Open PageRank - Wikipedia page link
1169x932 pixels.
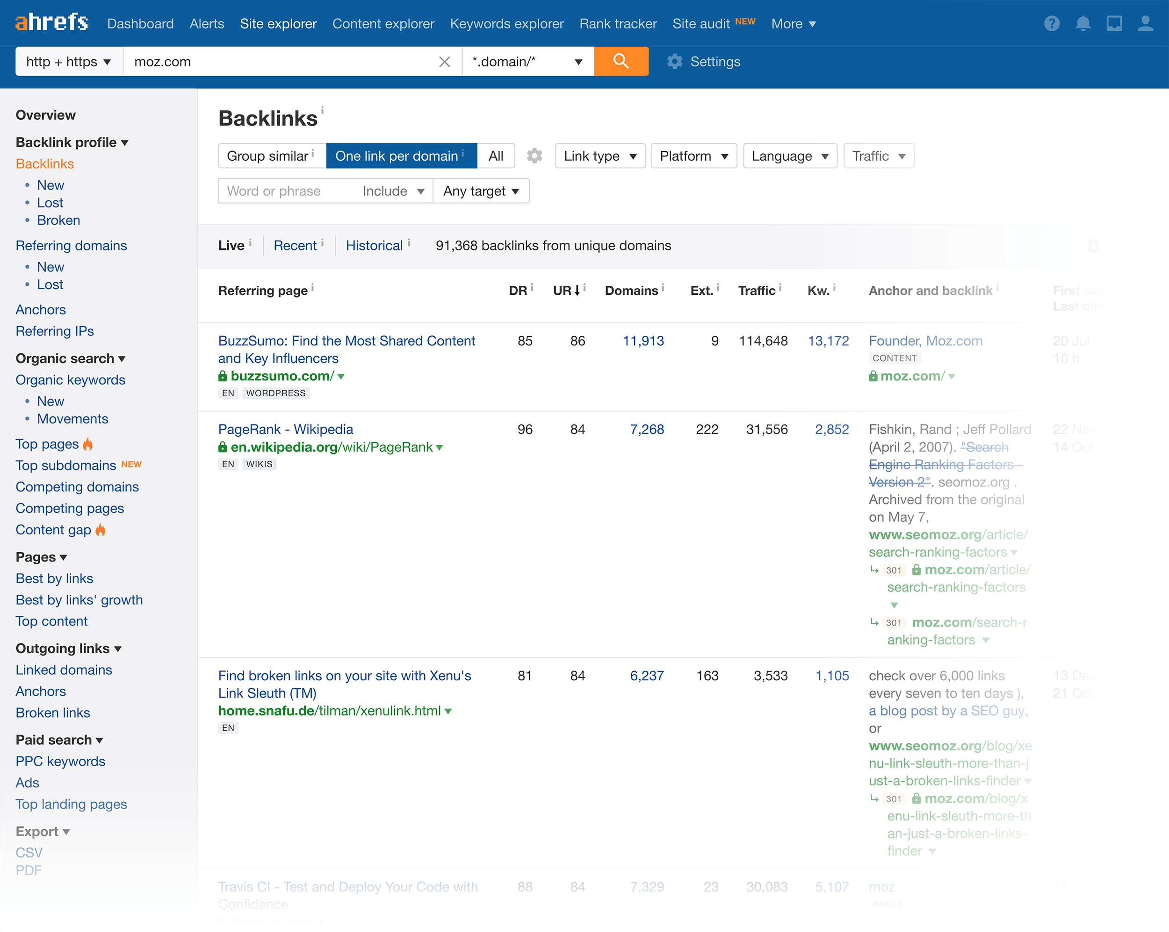tap(286, 430)
